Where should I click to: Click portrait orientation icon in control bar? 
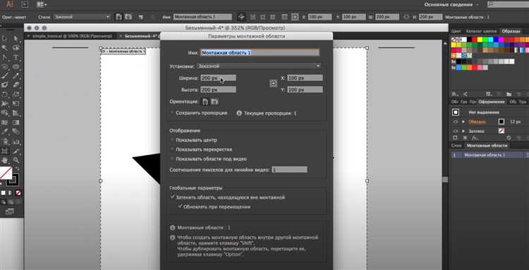click(118, 17)
